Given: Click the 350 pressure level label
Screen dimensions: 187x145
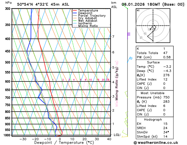Looking at the screenshot, I should 8,25.
